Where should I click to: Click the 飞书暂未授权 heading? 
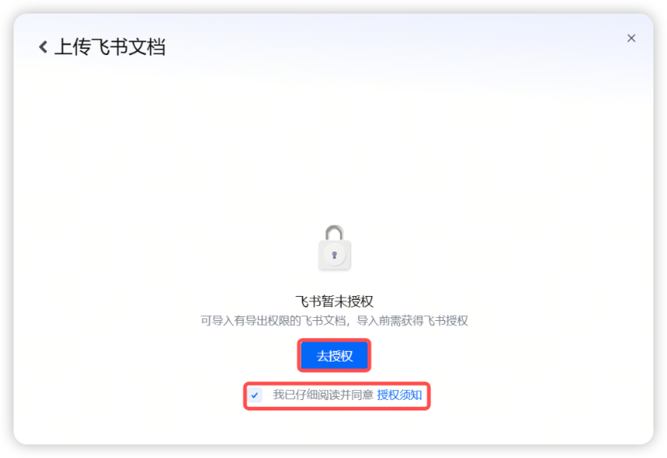(x=335, y=301)
